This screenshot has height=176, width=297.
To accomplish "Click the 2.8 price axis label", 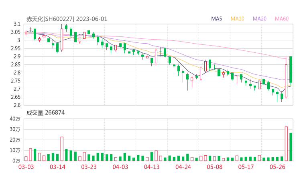I will coord(17,73).
